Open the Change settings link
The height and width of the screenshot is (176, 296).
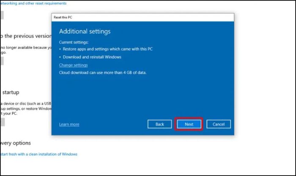73,65
